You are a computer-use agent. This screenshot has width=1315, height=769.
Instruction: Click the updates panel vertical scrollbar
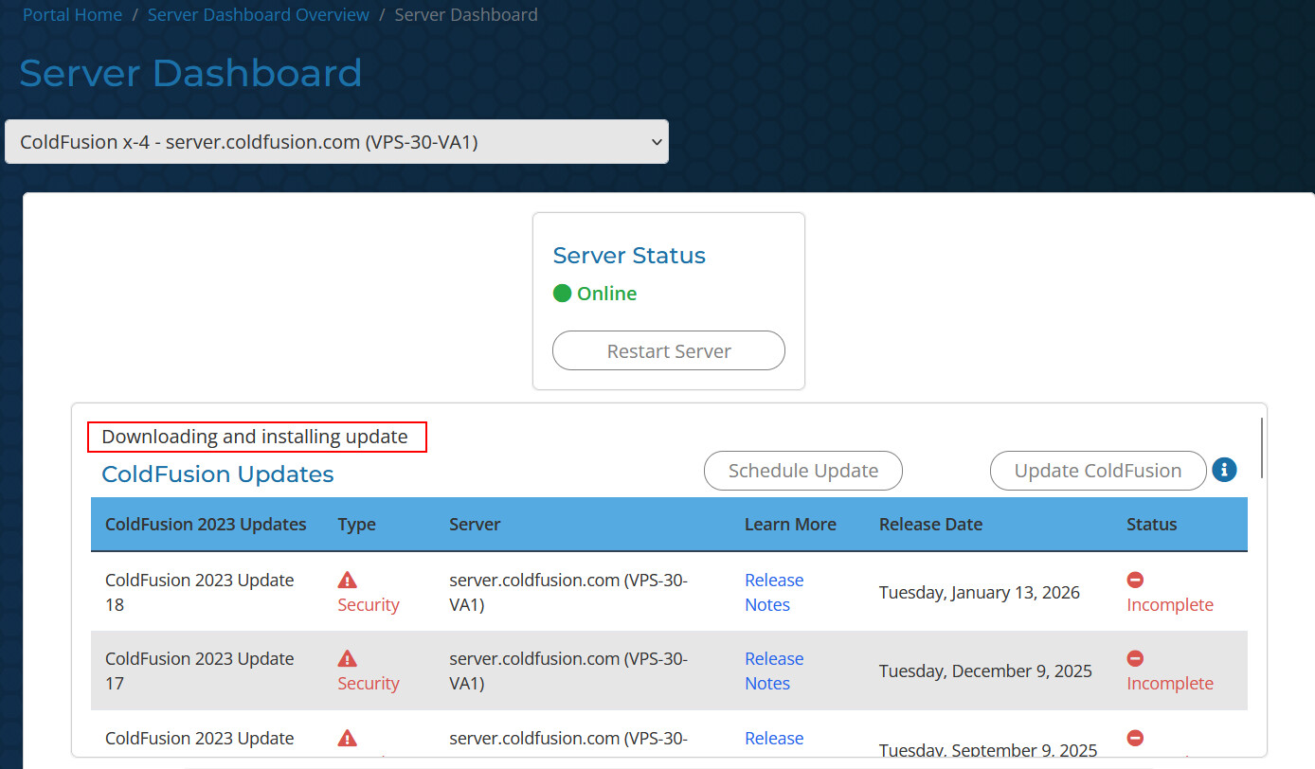click(1261, 448)
